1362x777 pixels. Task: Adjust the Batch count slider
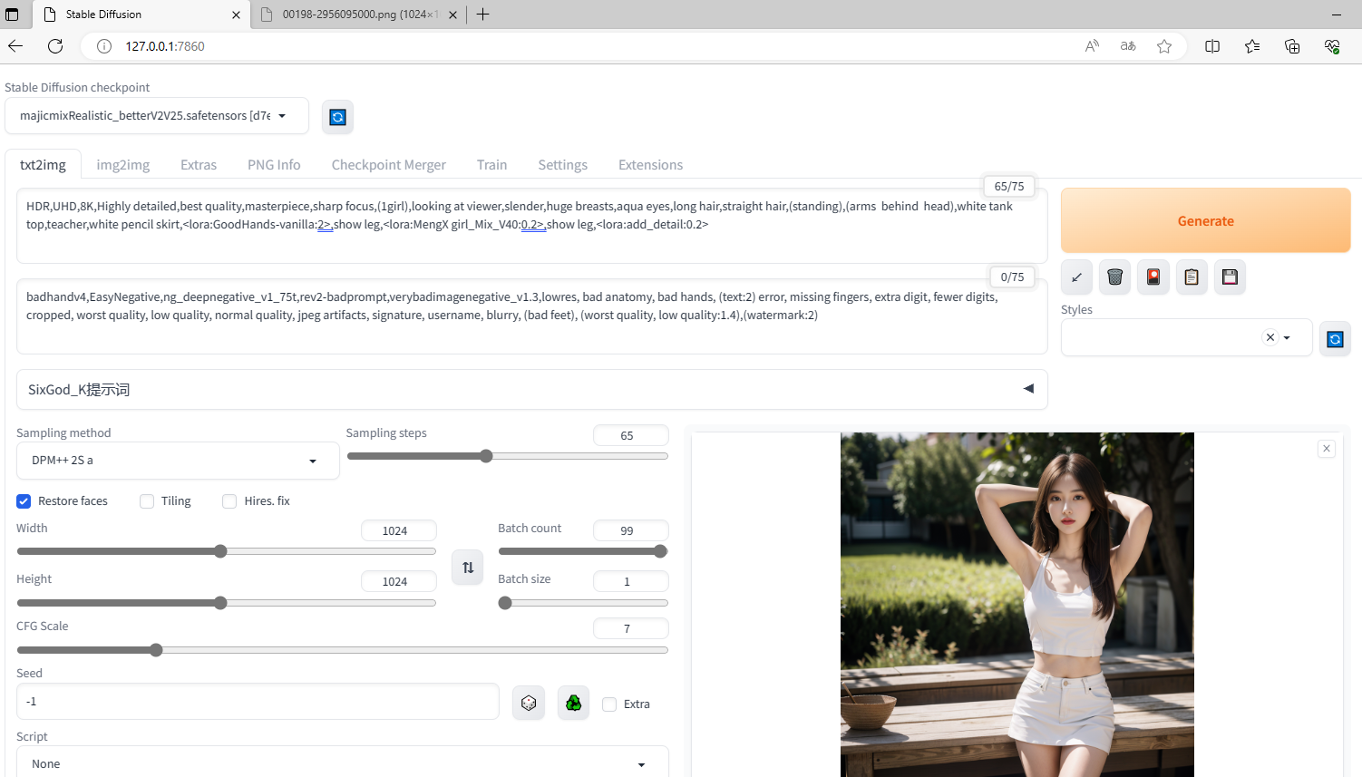pos(583,551)
